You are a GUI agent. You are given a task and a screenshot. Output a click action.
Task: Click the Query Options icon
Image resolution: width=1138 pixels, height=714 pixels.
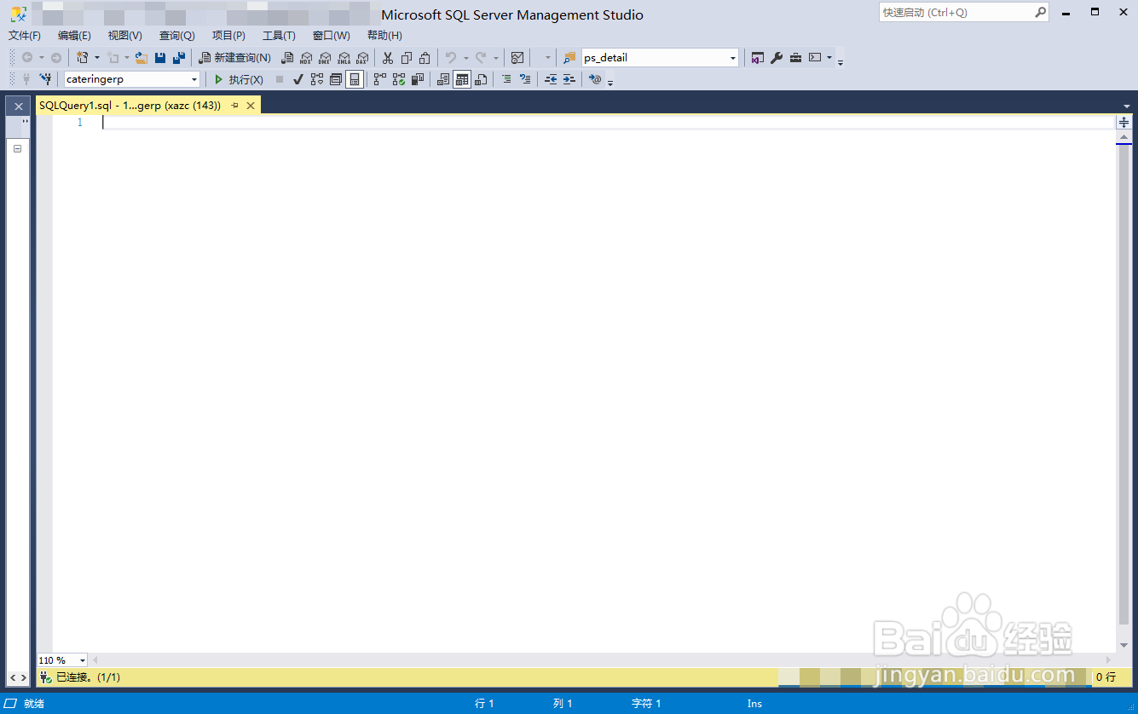pyautogui.click(x=336, y=79)
